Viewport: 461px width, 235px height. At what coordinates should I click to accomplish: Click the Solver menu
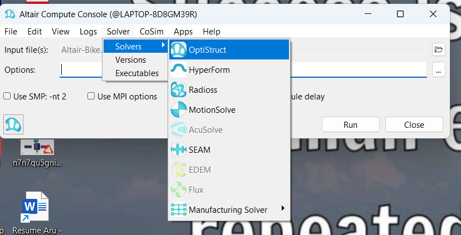tap(118, 32)
